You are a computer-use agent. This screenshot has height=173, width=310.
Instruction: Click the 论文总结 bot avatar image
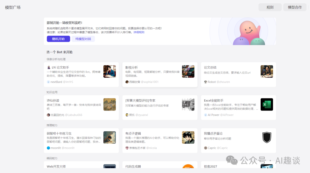267,71
